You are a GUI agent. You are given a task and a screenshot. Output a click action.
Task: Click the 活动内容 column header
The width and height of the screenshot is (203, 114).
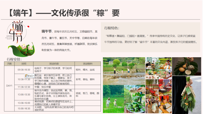[54, 63]
